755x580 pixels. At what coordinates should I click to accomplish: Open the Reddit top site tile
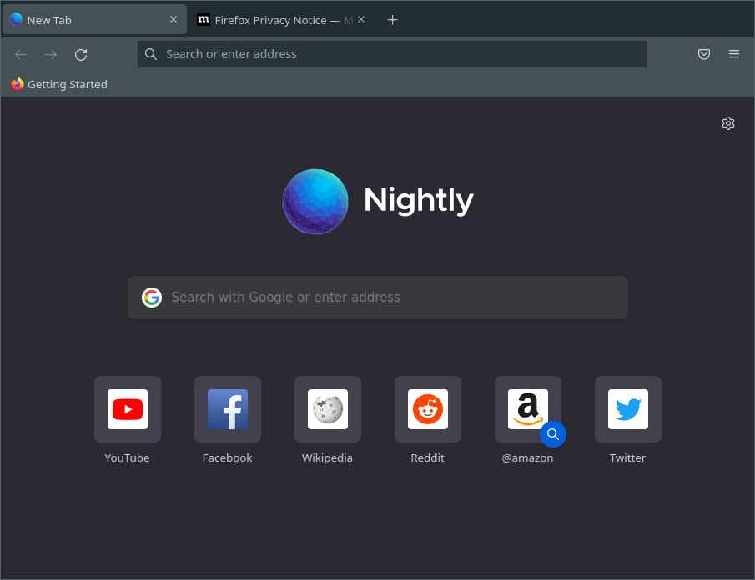pos(428,409)
